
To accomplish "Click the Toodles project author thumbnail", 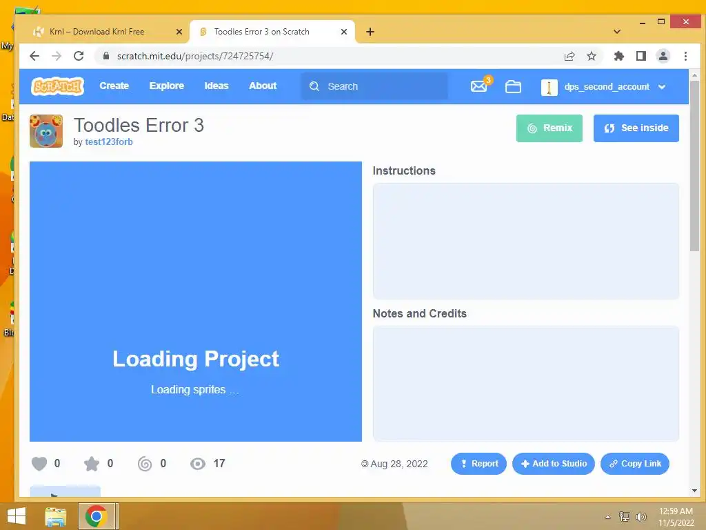I will 46,131.
